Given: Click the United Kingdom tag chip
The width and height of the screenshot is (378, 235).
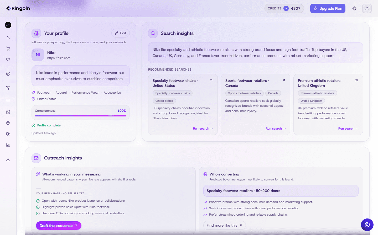Looking at the screenshot, I should (311, 101).
